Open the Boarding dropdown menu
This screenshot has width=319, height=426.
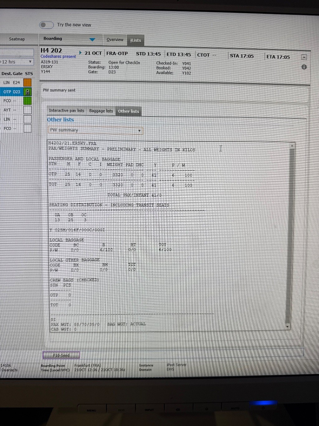tap(92, 40)
